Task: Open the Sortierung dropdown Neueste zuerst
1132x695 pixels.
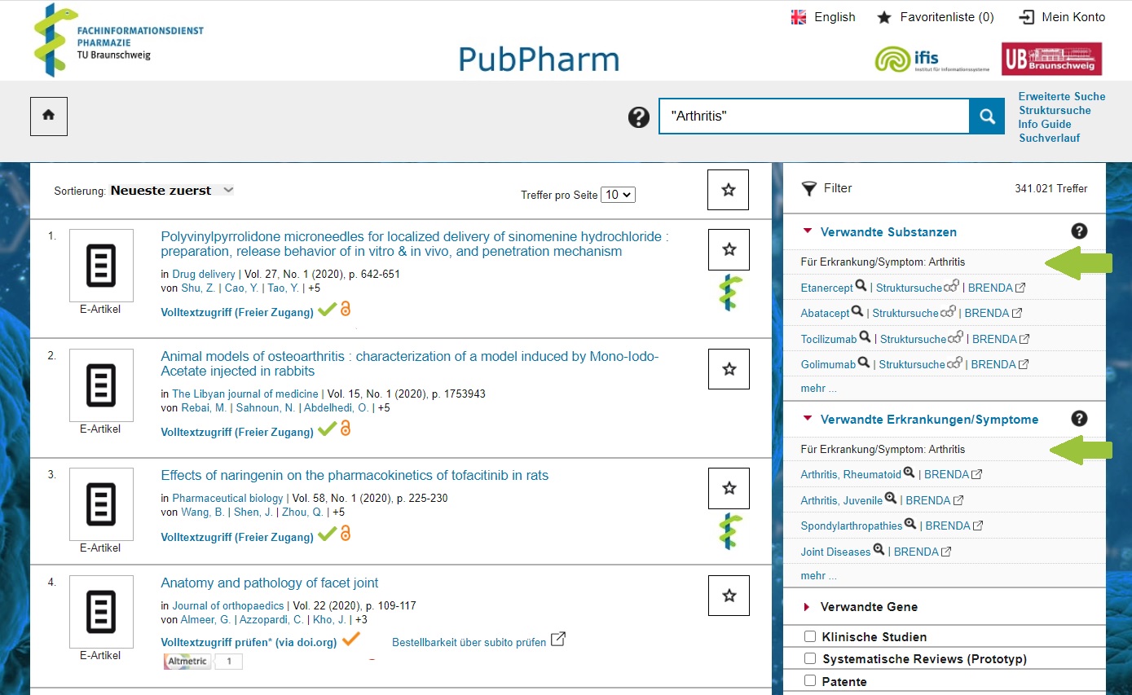Action: pos(172,191)
